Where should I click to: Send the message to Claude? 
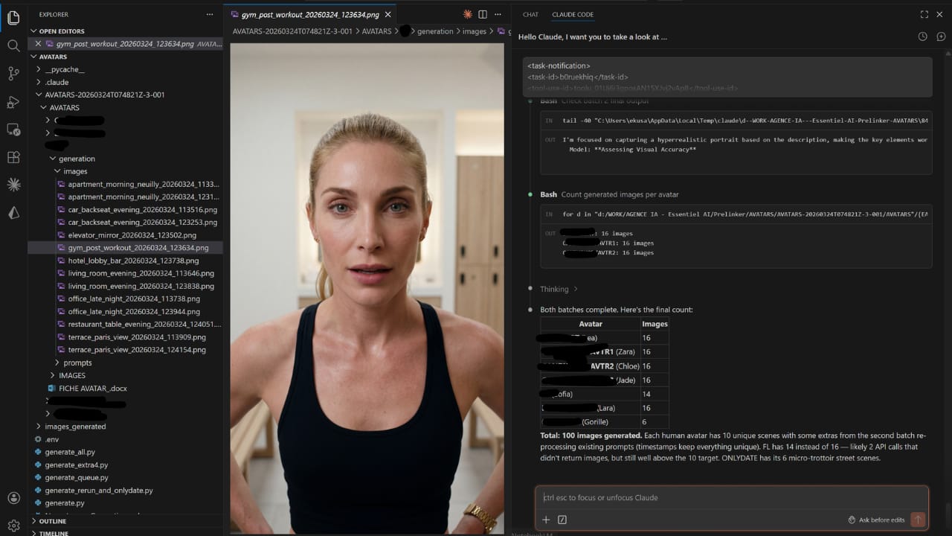[918, 520]
